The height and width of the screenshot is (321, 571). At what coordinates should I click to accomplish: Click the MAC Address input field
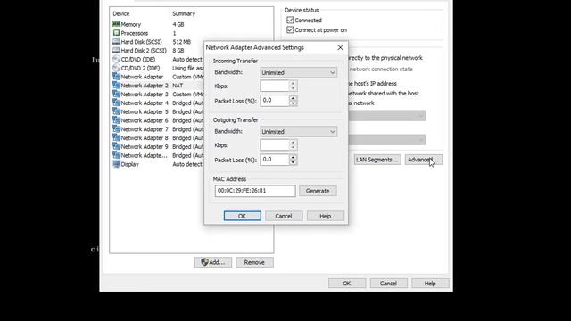(255, 191)
